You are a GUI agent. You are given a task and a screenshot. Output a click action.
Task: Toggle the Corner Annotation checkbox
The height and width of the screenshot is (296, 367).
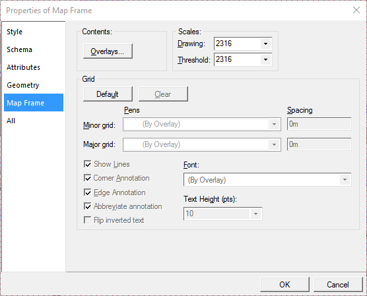(88, 178)
